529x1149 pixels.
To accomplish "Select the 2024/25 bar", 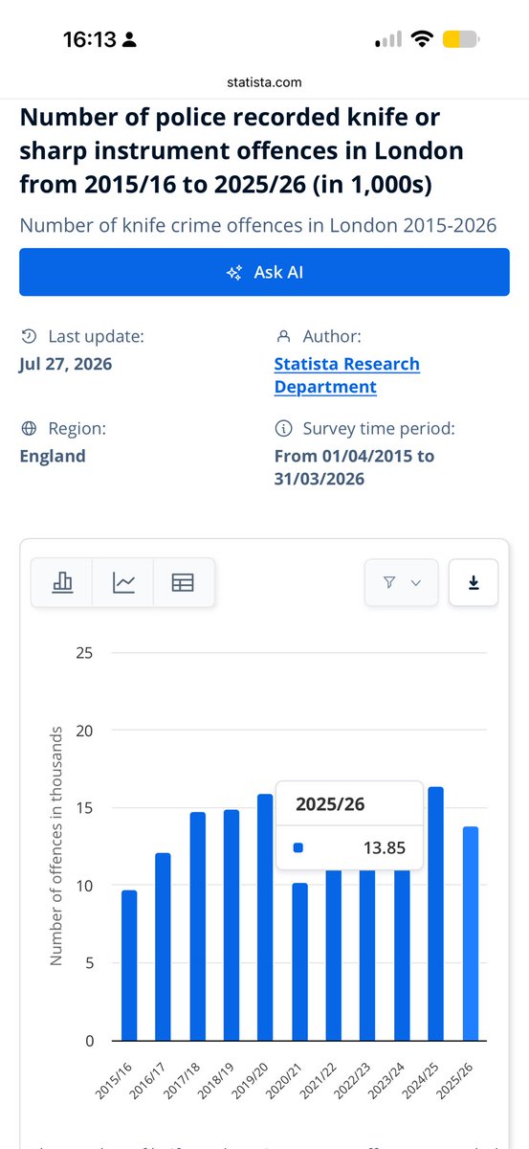I will pos(435,913).
